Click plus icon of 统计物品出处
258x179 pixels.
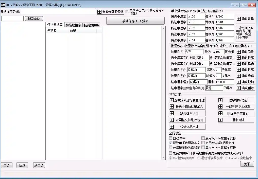pos(171,127)
